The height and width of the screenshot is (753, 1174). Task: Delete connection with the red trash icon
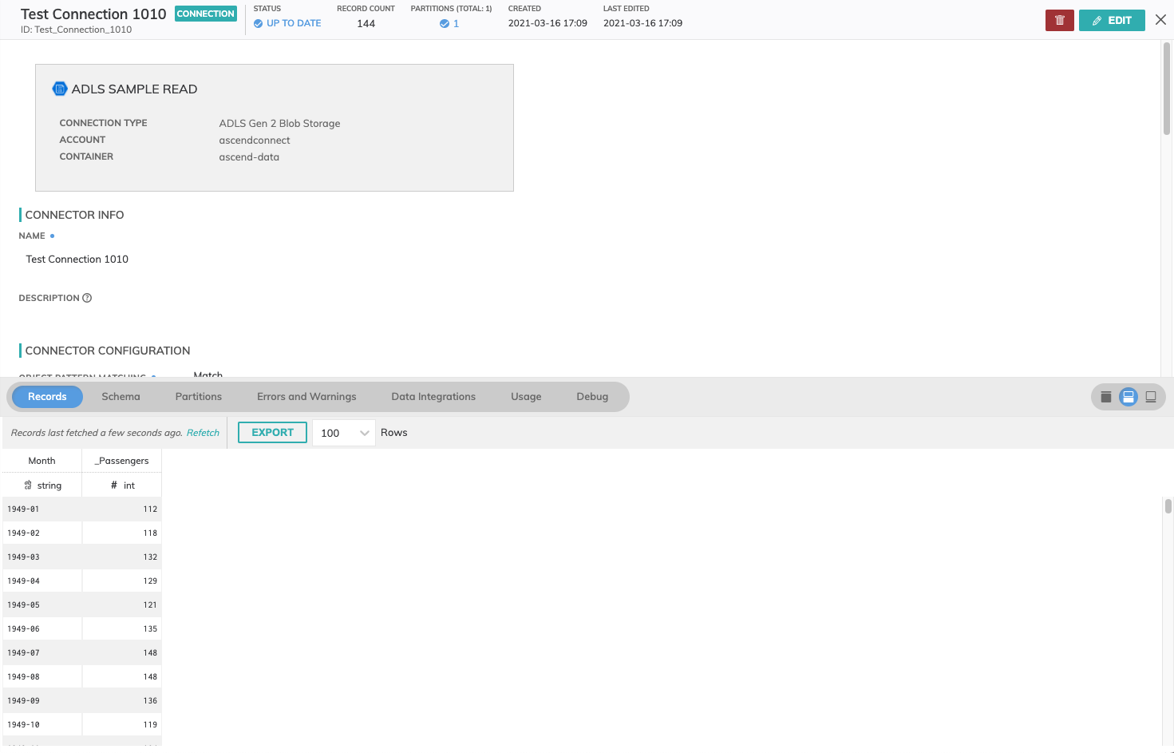click(1059, 20)
